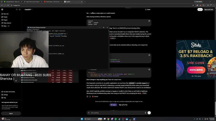This screenshot has width=216, height=121.
Task: Open taskbar weather widget
Action: point(6,119)
